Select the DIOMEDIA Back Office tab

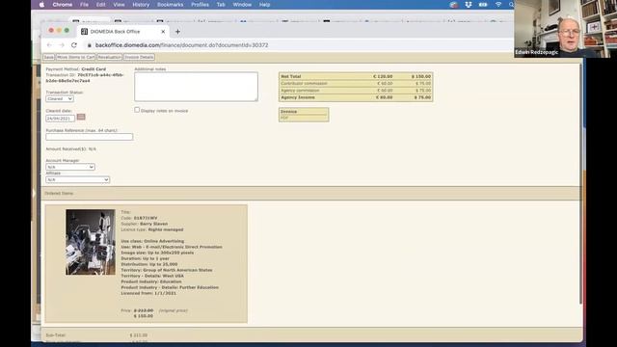115,32
